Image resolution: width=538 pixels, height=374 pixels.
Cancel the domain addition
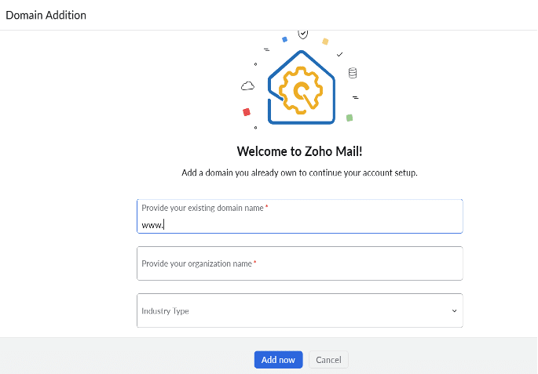click(328, 360)
